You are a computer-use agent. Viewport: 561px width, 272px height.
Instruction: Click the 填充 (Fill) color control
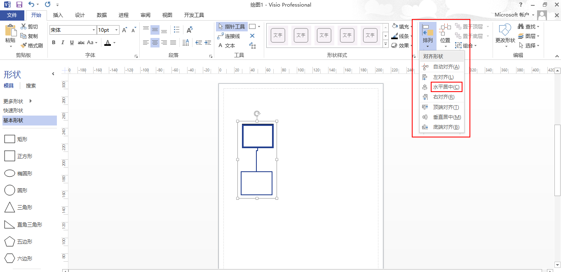[x=401, y=26]
